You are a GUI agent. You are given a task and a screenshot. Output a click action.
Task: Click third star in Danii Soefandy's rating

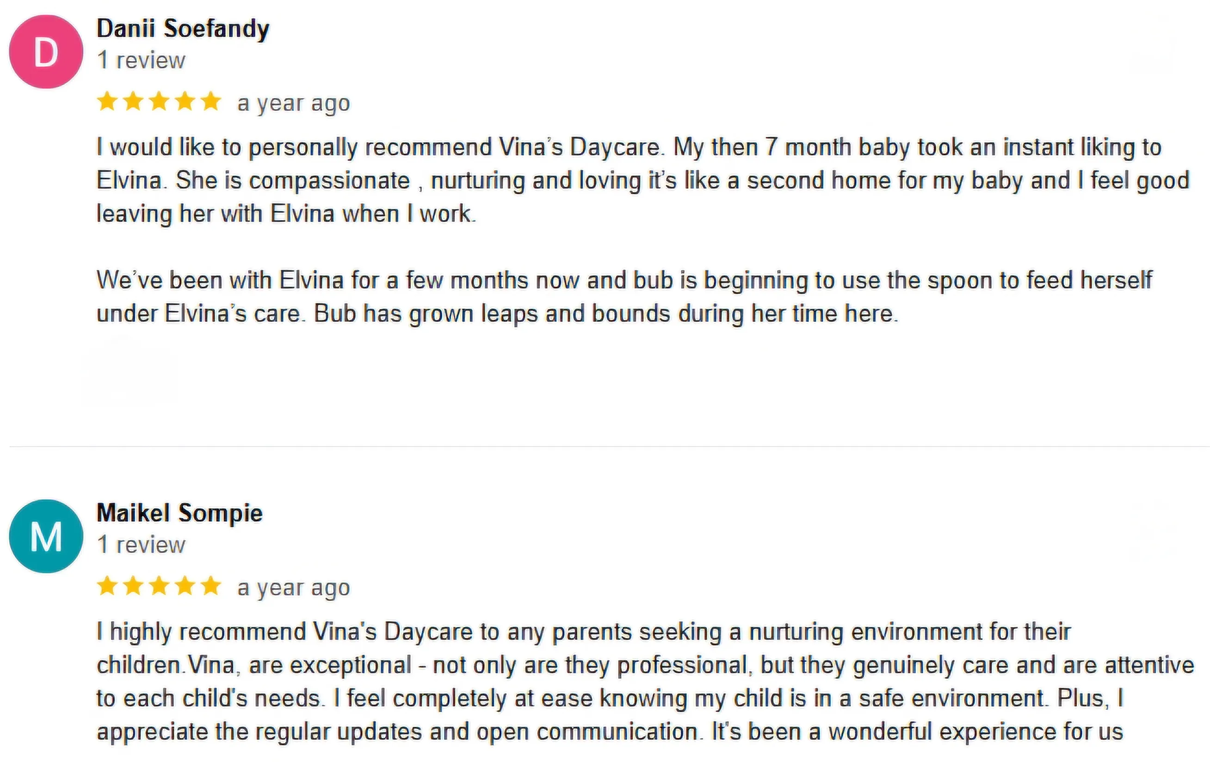pyautogui.click(x=159, y=101)
